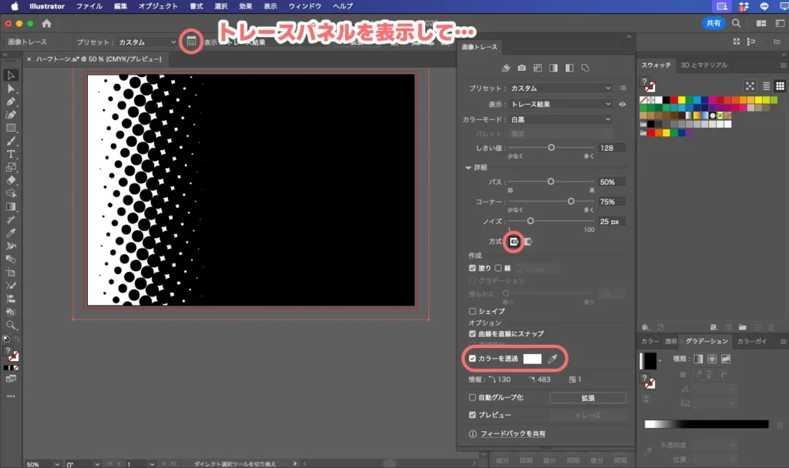Open the プリセット dropdown in Image Trace
Screen dimensions: 789x468
559,89
